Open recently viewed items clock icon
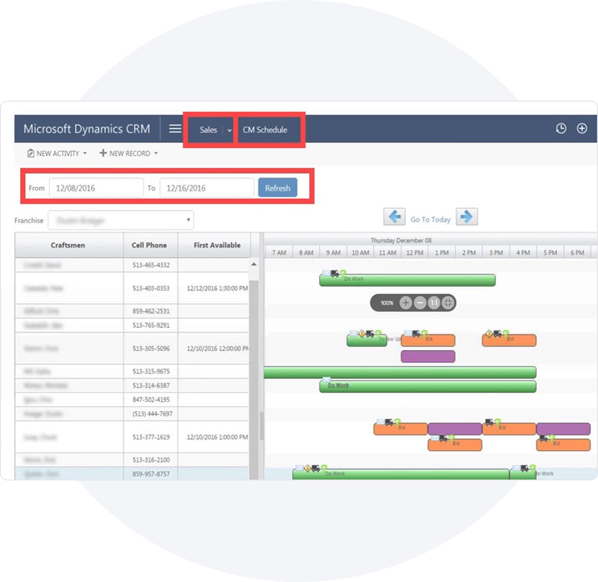The image size is (598, 582). pos(561,128)
